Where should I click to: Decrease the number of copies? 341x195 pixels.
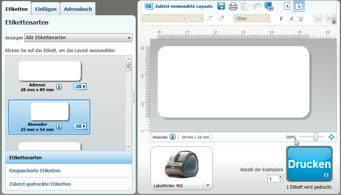click(x=280, y=180)
